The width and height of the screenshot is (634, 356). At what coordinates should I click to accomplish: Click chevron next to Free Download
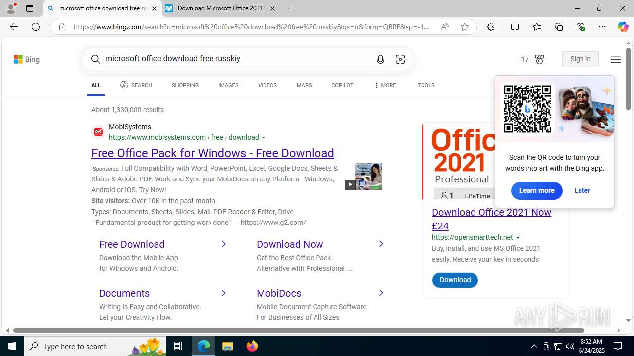click(x=224, y=244)
